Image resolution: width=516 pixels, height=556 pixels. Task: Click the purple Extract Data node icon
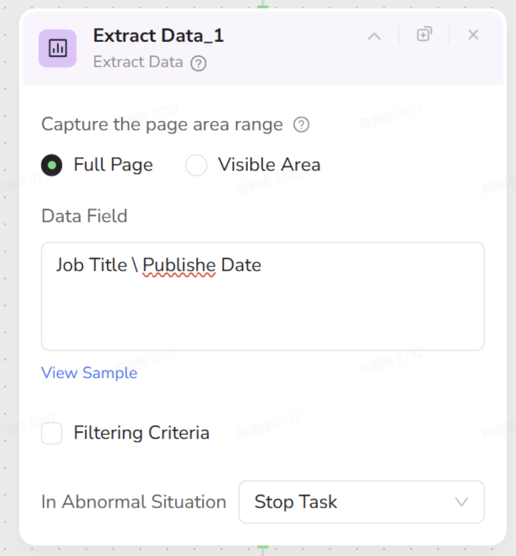[57, 48]
